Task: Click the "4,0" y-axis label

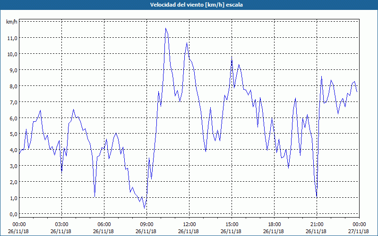Action: pos(14,150)
